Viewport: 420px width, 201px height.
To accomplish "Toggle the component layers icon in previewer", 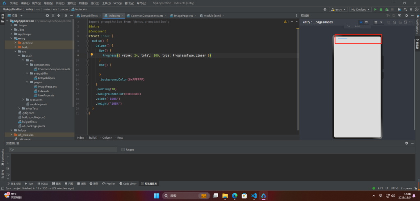I will [366, 22].
